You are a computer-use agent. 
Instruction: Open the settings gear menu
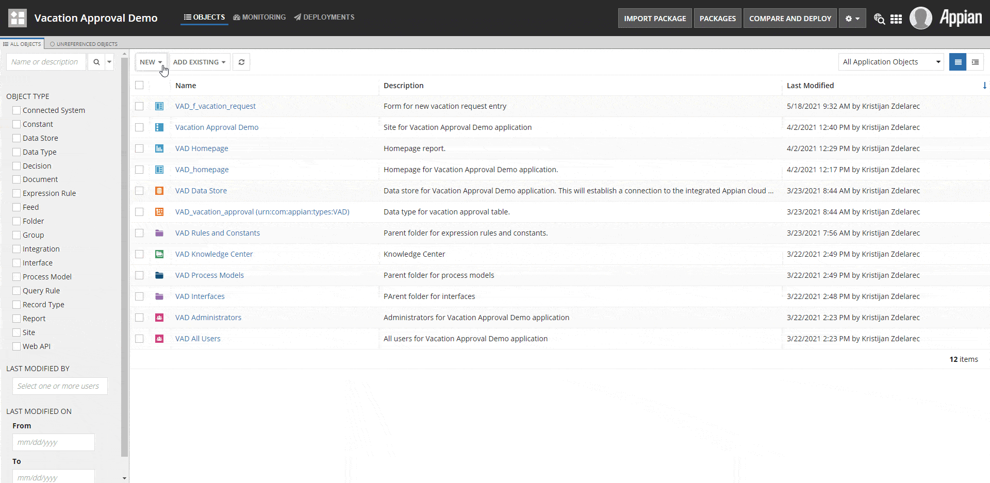pos(852,18)
